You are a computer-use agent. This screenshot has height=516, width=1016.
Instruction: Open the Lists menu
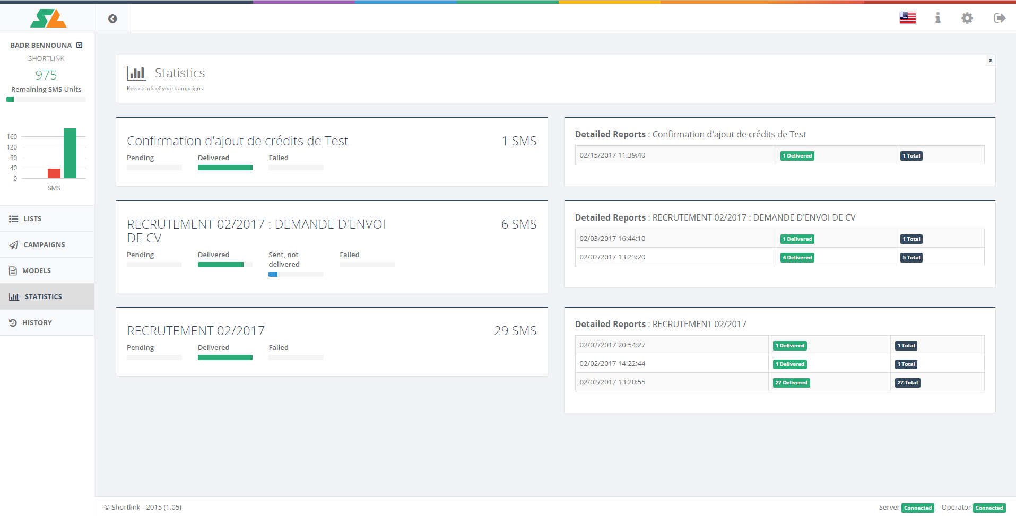(47, 218)
